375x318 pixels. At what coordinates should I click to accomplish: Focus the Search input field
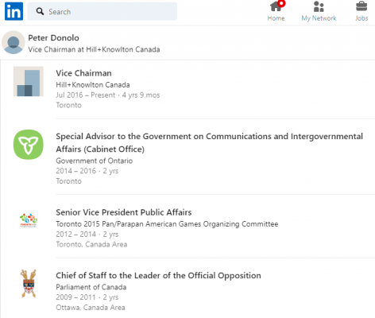pyautogui.click(x=102, y=11)
